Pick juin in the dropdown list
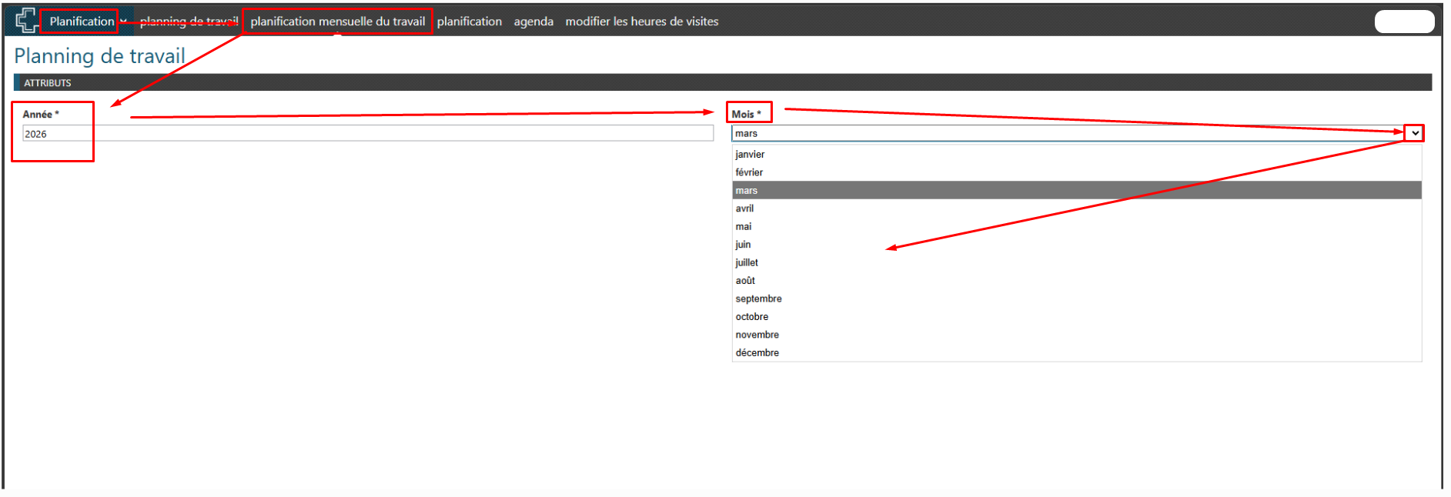The width and height of the screenshot is (1451, 497). (1076, 245)
